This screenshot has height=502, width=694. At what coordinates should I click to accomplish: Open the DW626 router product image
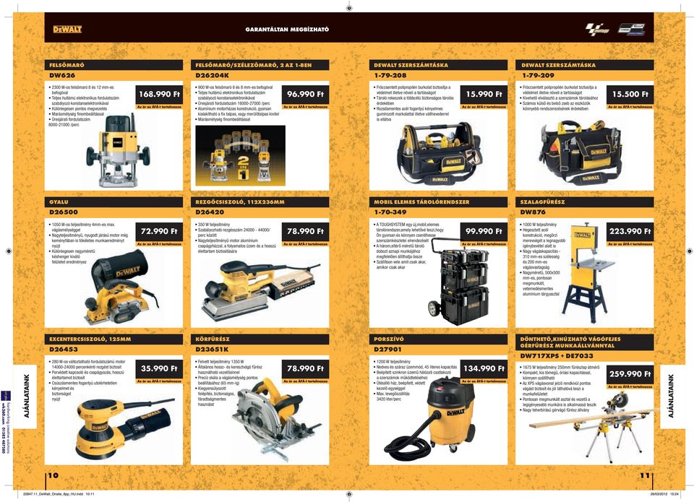point(118,151)
